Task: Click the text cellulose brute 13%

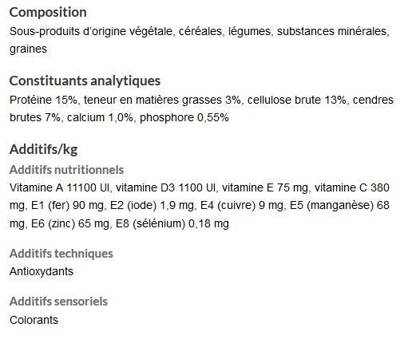Action: (297, 100)
